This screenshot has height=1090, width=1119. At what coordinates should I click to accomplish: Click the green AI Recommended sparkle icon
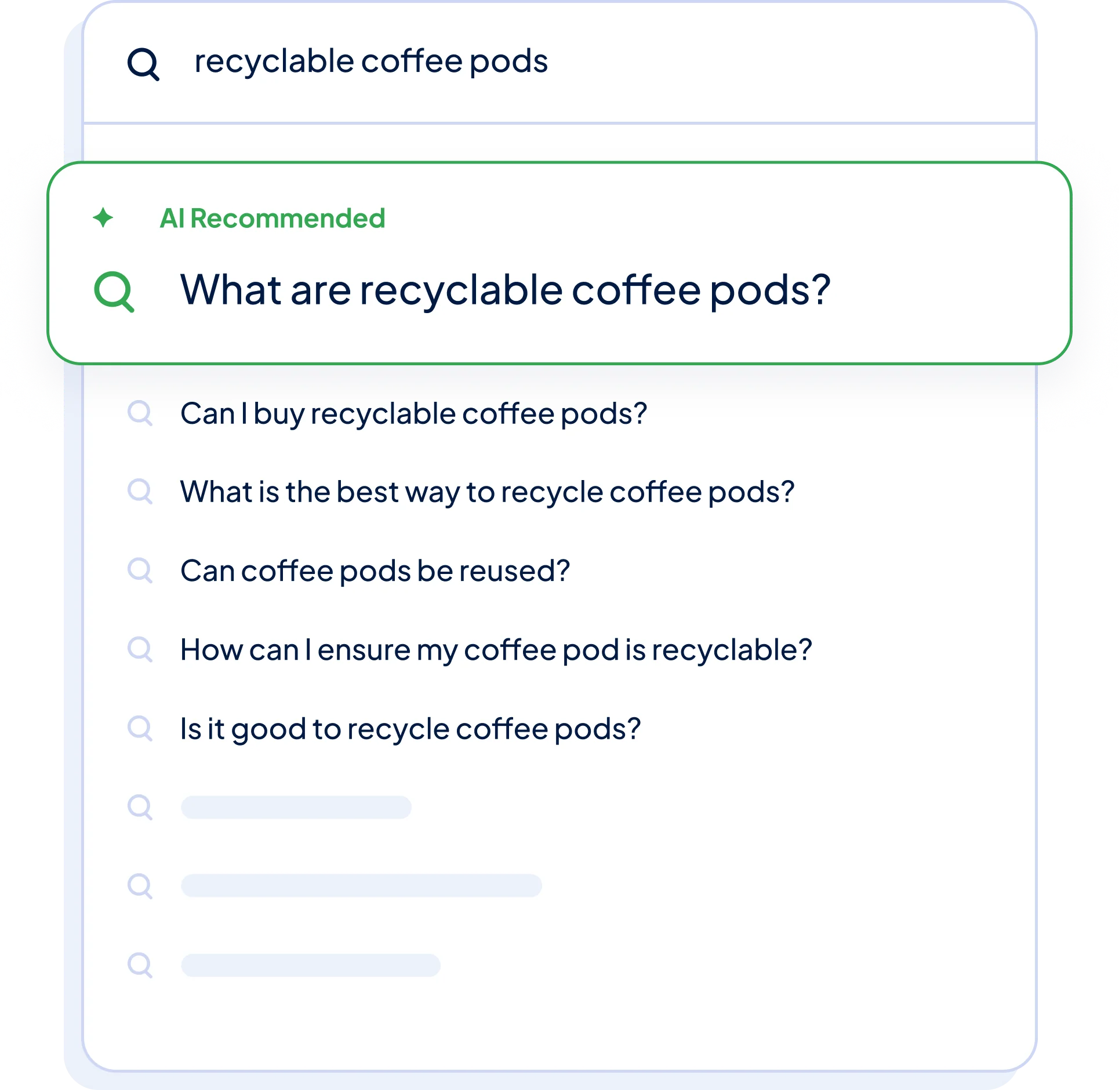tap(103, 218)
